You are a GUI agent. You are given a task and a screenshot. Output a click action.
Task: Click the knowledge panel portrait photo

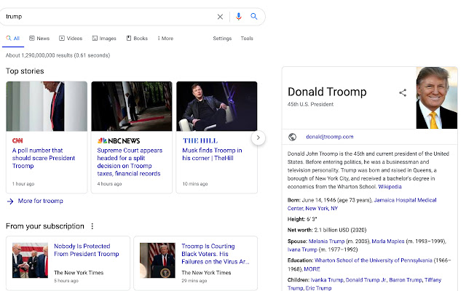[x=437, y=97]
